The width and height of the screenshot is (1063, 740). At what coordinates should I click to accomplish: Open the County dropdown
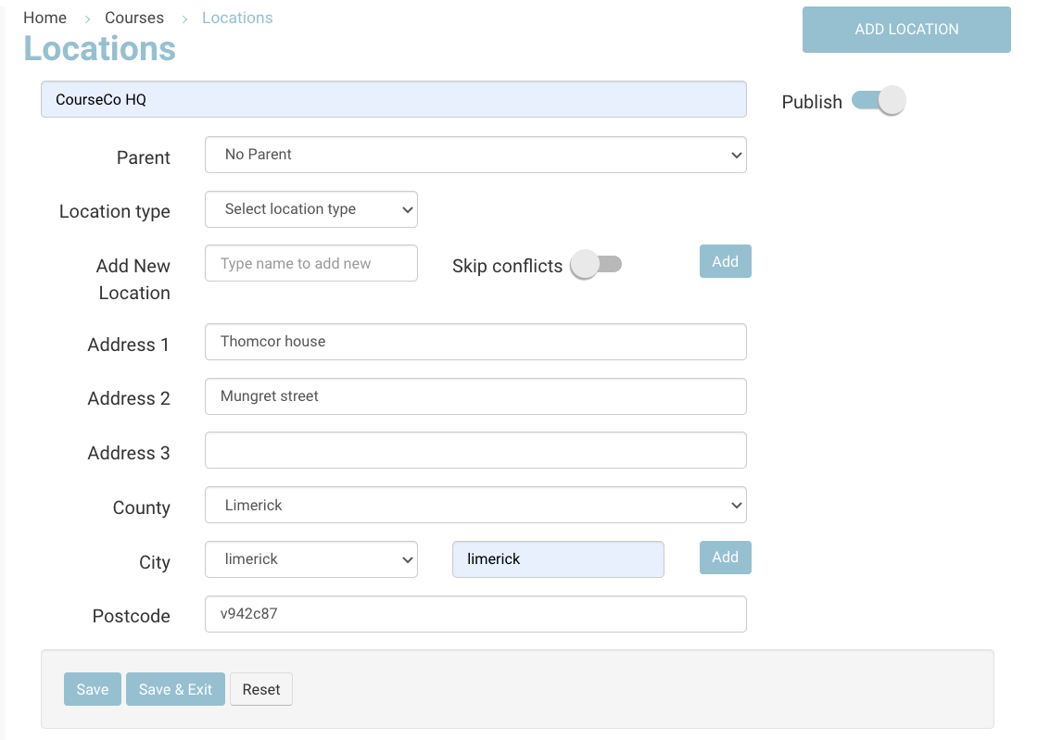(475, 506)
